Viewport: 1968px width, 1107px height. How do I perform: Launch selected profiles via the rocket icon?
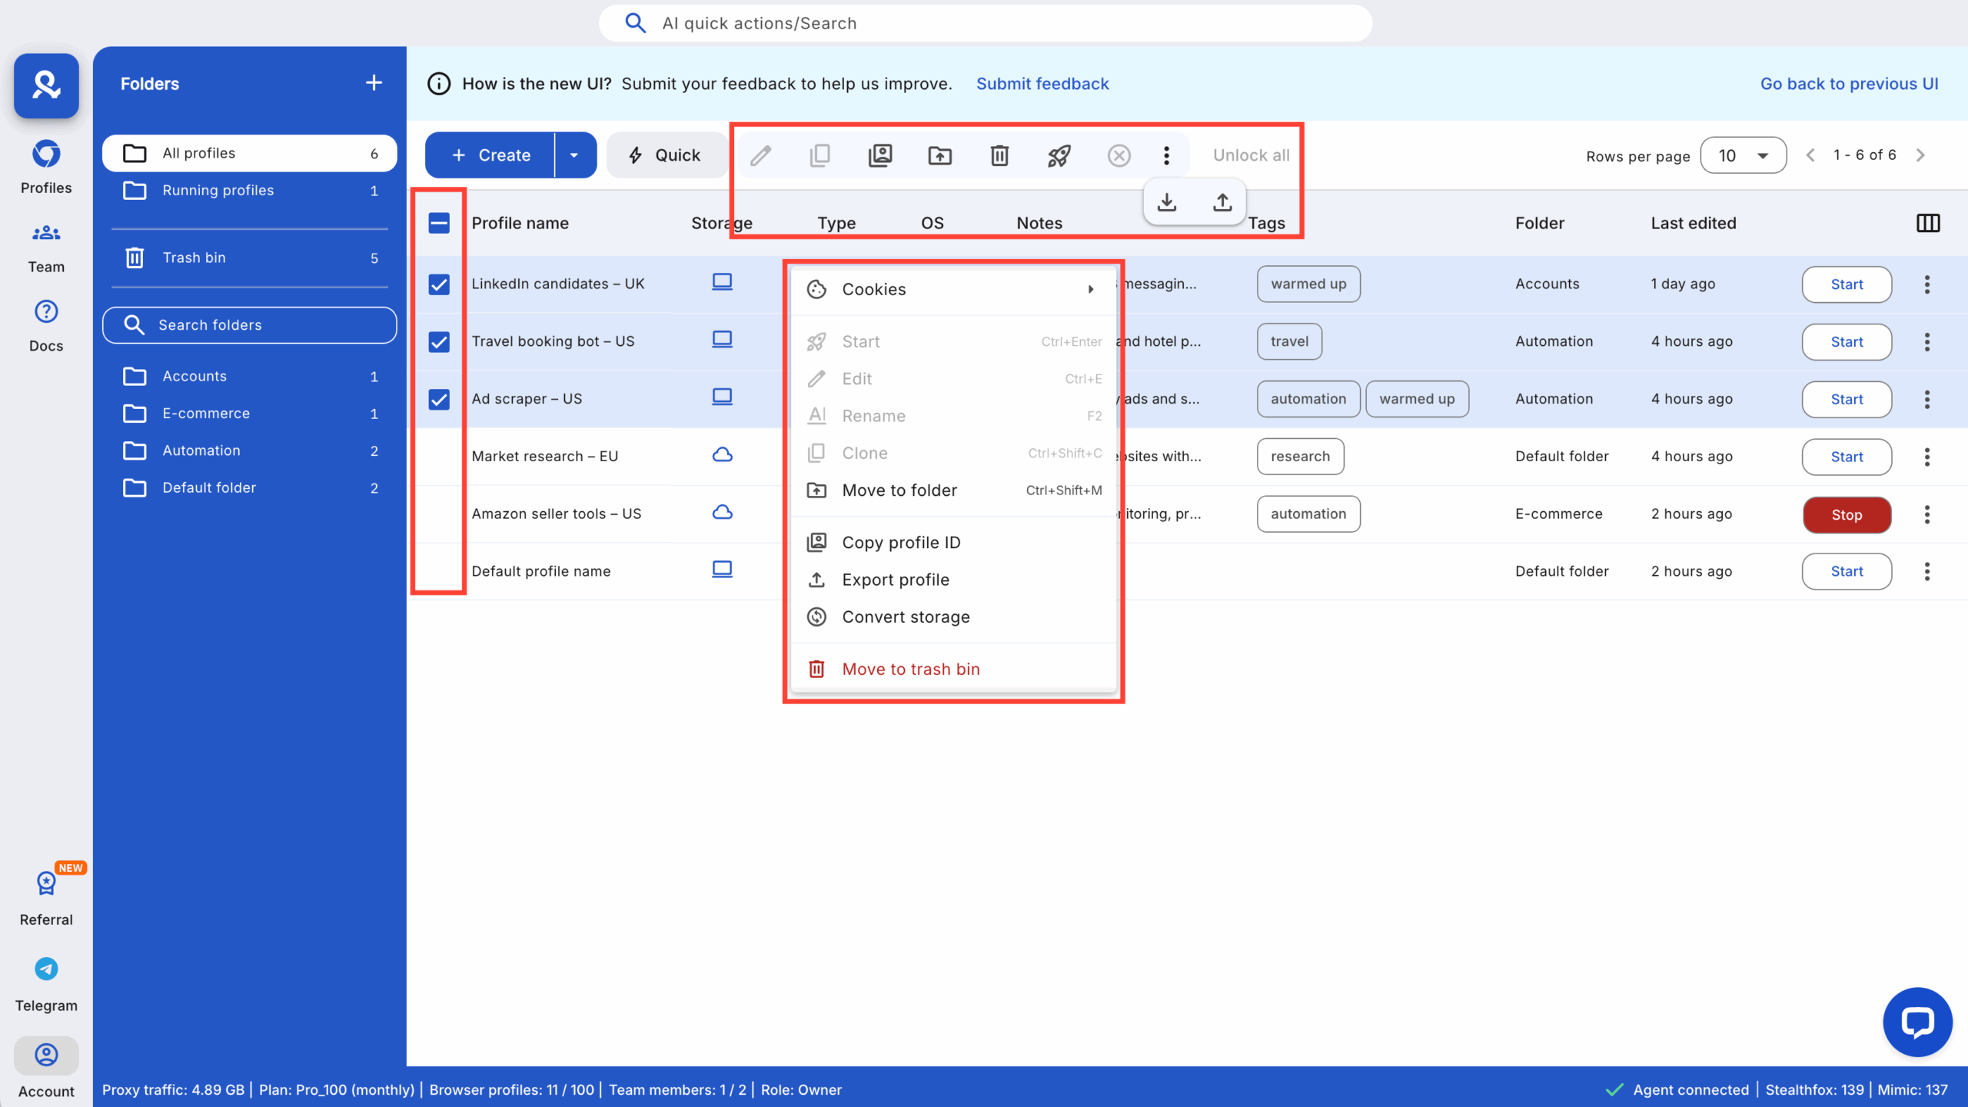pos(1058,155)
